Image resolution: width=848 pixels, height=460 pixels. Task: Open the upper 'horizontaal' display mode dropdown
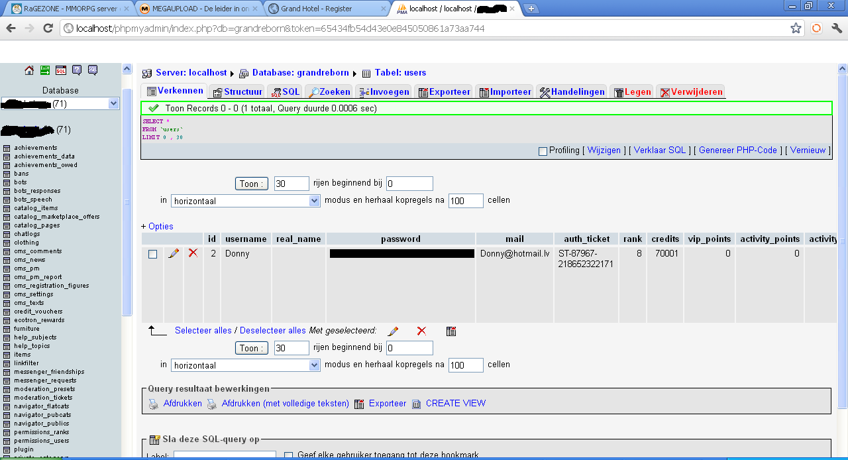[246, 201]
